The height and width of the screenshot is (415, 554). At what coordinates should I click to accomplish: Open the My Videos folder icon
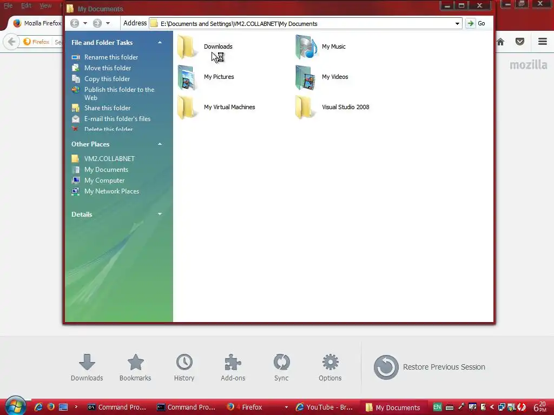pos(305,77)
